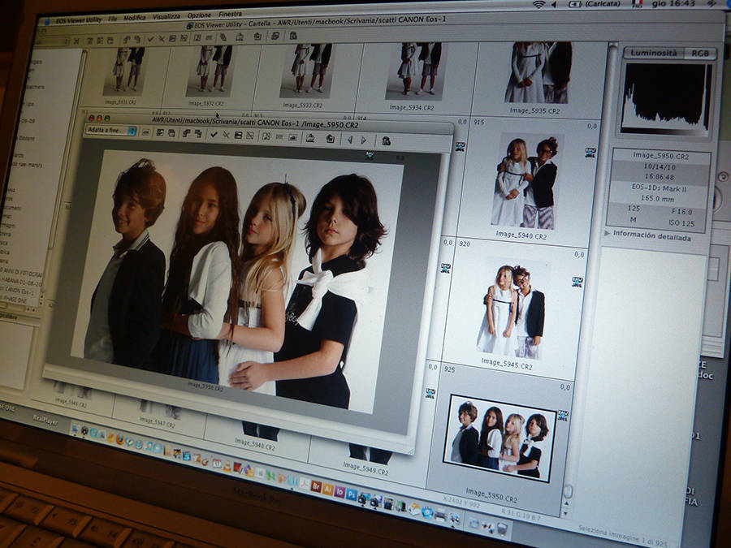The width and height of the screenshot is (731, 548).
Task: Click the checkmark icon in preview window toolbar
Action: [x=214, y=134]
